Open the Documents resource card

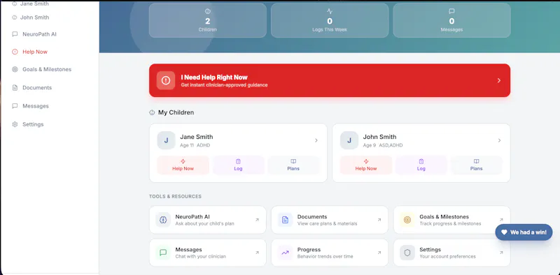coord(330,220)
